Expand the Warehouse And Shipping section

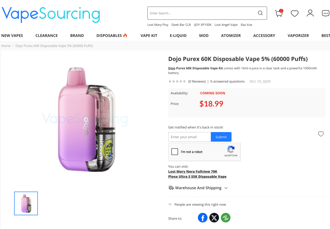(x=198, y=188)
